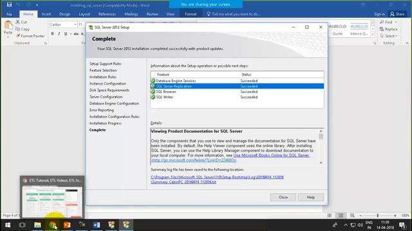Image resolution: width=412 pixels, height=231 pixels.
Task: Click the active SQL Server Setup taskbar icon
Action: [x=126, y=225]
